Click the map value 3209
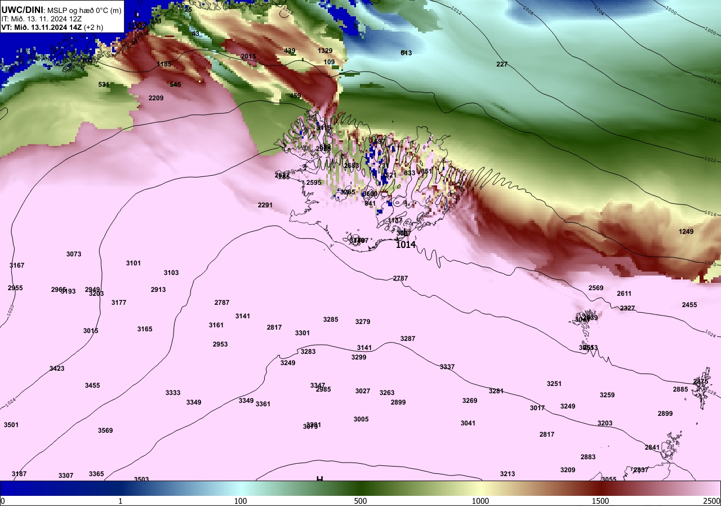 [568, 470]
